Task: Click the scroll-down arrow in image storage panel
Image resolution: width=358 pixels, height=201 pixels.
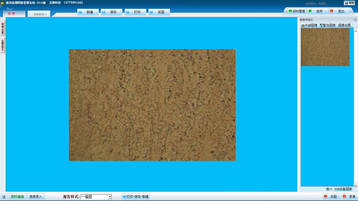Action: (x=355, y=184)
